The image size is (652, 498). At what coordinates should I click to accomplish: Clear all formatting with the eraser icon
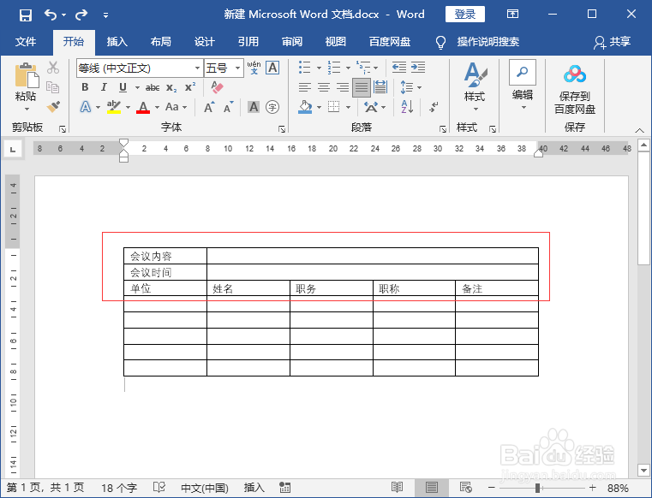coord(217,87)
